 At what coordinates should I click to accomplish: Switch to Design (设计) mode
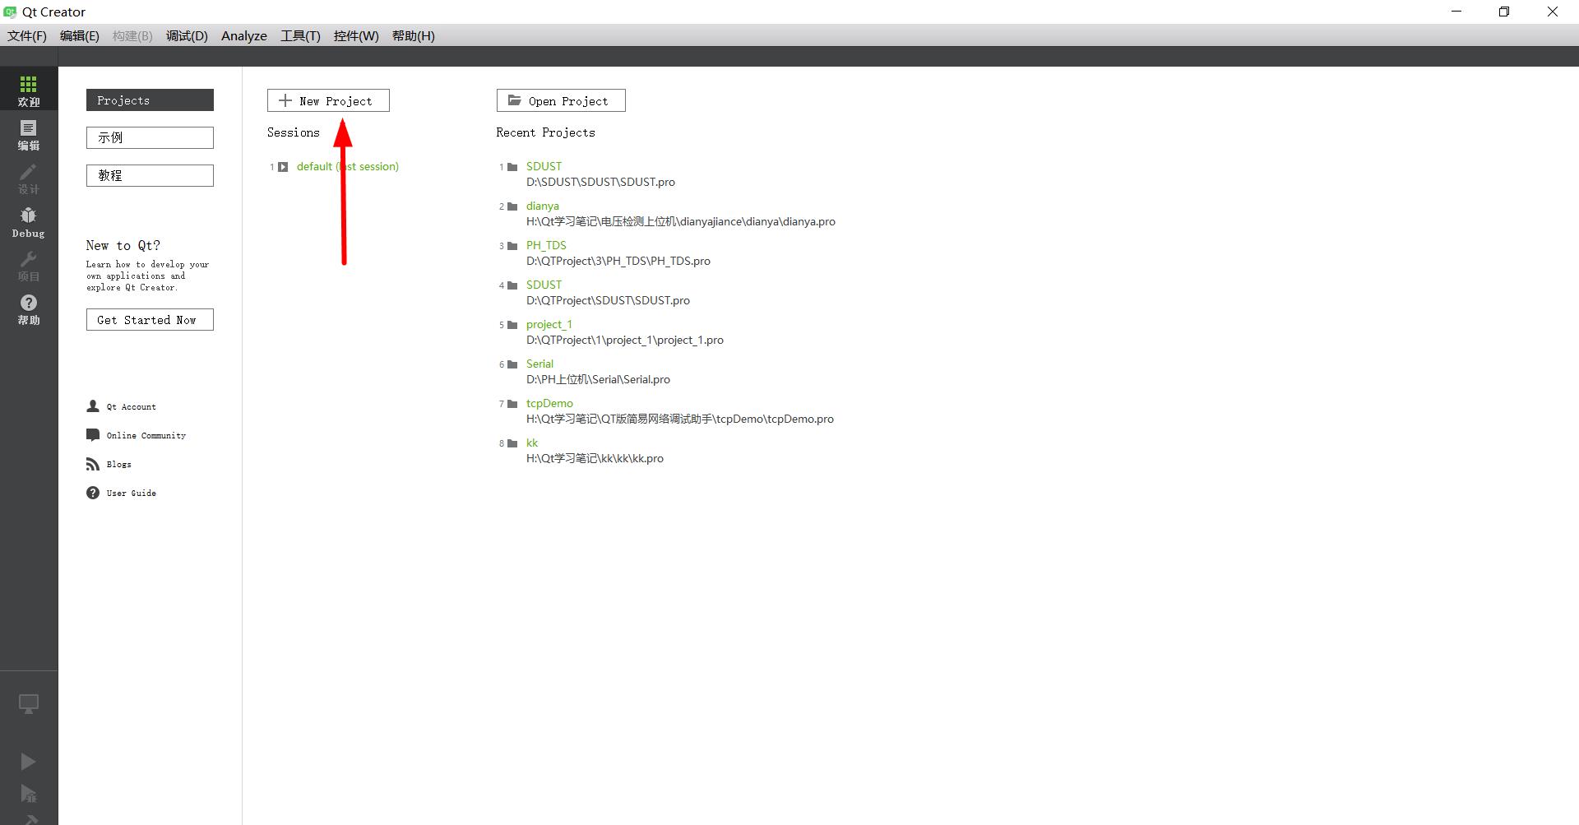click(x=29, y=178)
